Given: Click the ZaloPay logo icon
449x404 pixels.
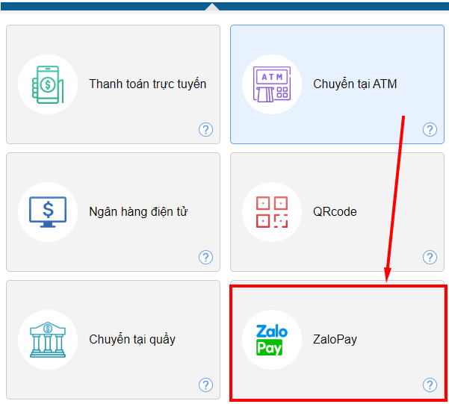Looking at the screenshot, I should [x=272, y=340].
